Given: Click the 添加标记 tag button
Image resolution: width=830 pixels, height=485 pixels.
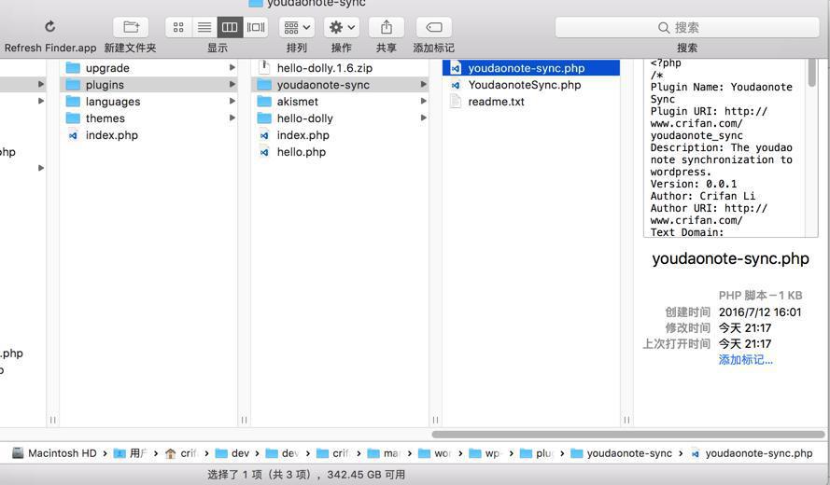Looking at the screenshot, I should click(433, 27).
